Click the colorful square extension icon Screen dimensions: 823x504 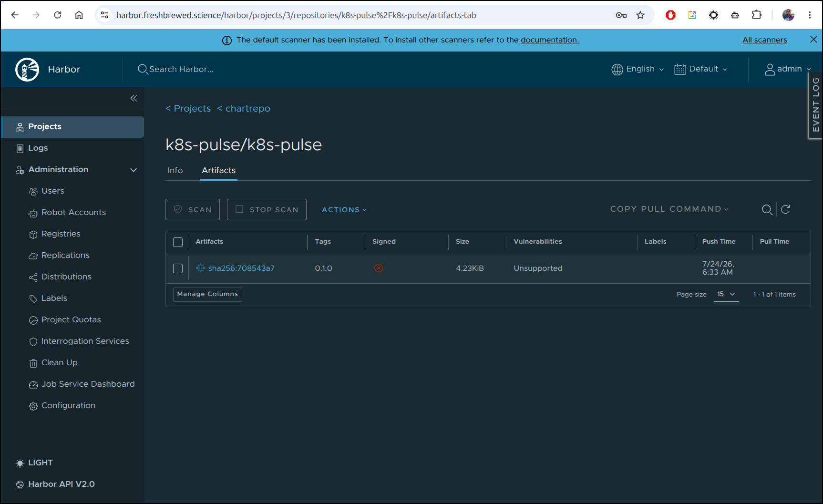coord(692,15)
